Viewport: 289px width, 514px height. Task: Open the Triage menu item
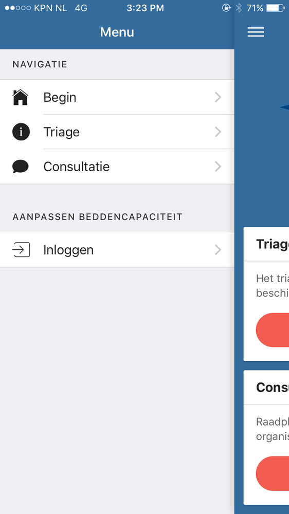click(117, 132)
